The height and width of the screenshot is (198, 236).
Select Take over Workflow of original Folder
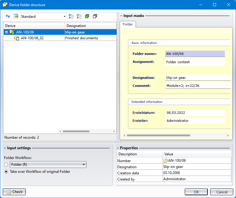6,172
